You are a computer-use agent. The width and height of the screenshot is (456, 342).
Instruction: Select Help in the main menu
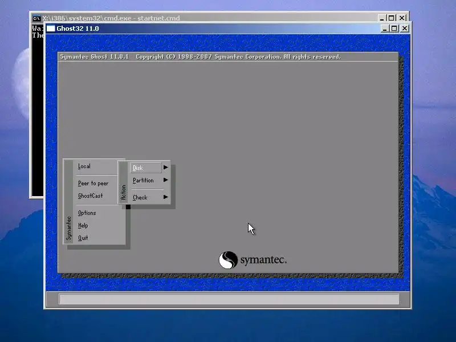[x=83, y=225]
